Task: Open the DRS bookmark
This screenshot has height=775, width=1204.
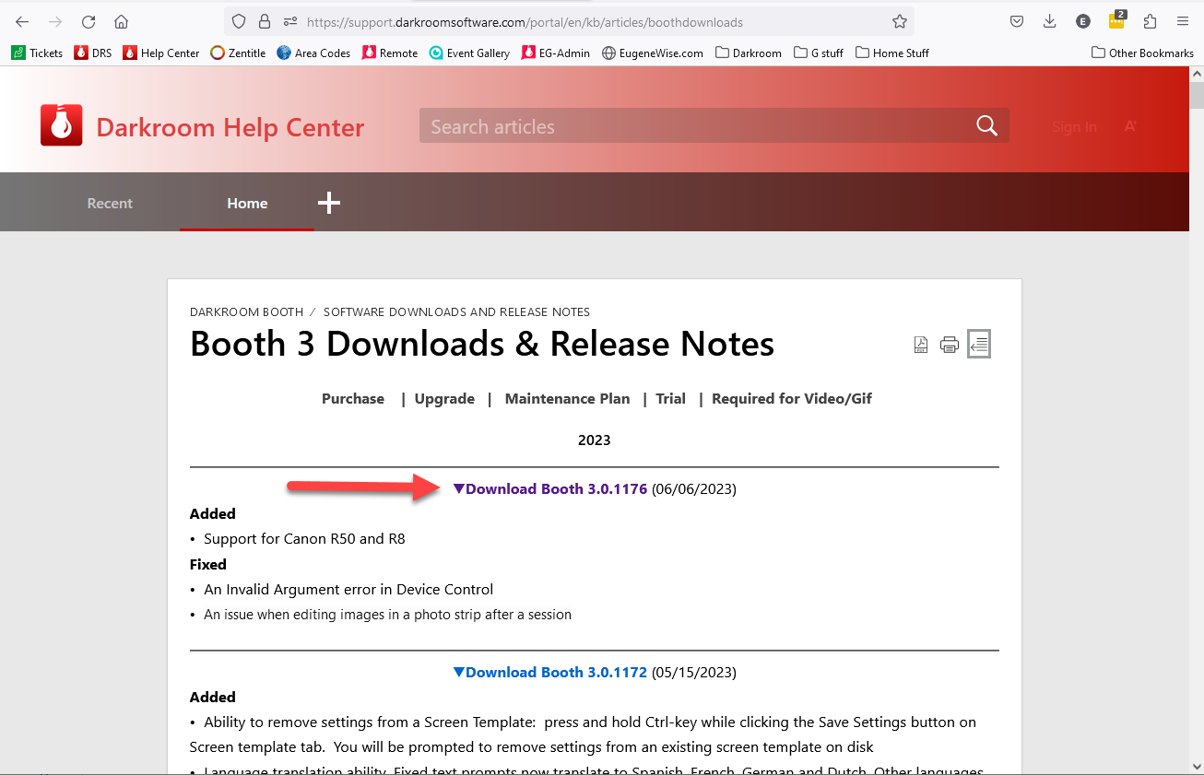Action: (92, 53)
